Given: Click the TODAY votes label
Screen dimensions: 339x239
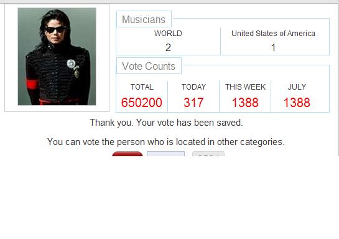Looking at the screenshot, I should (193, 87).
